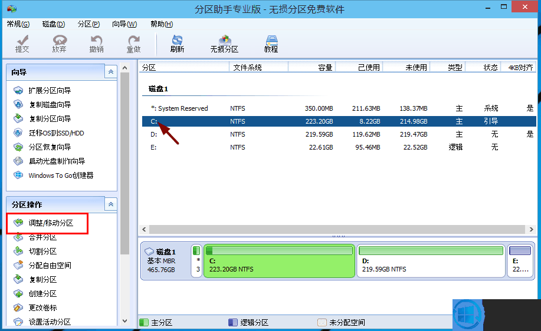Open the 启动光盘制作向导 icon
Screen dimensions: 541x331
pyautogui.click(x=18, y=161)
